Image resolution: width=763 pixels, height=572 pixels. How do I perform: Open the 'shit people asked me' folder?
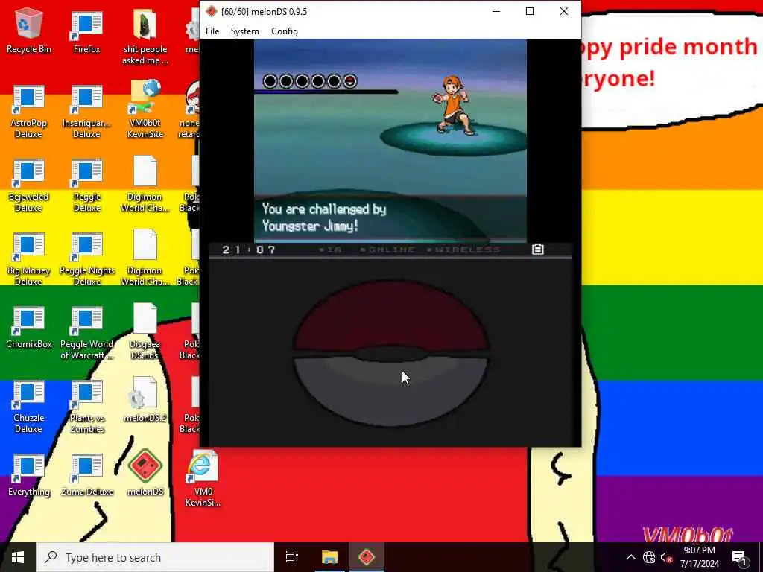(x=145, y=37)
